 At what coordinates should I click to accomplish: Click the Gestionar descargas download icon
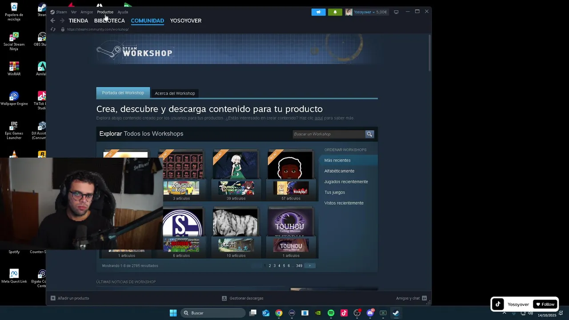(x=224, y=298)
